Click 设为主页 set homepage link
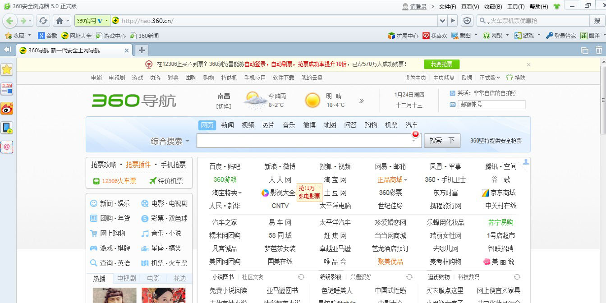The height and width of the screenshot is (303, 606). point(415,78)
